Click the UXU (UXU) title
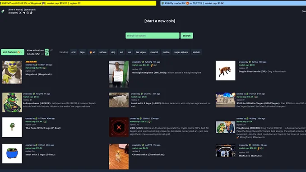The height and width of the screenshot is (172, 306). 136,128
